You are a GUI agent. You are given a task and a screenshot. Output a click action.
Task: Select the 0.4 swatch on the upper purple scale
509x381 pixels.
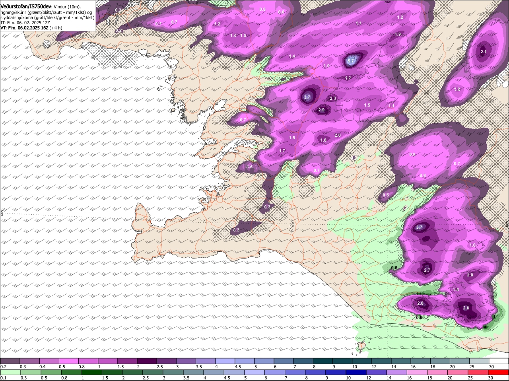[49, 361]
